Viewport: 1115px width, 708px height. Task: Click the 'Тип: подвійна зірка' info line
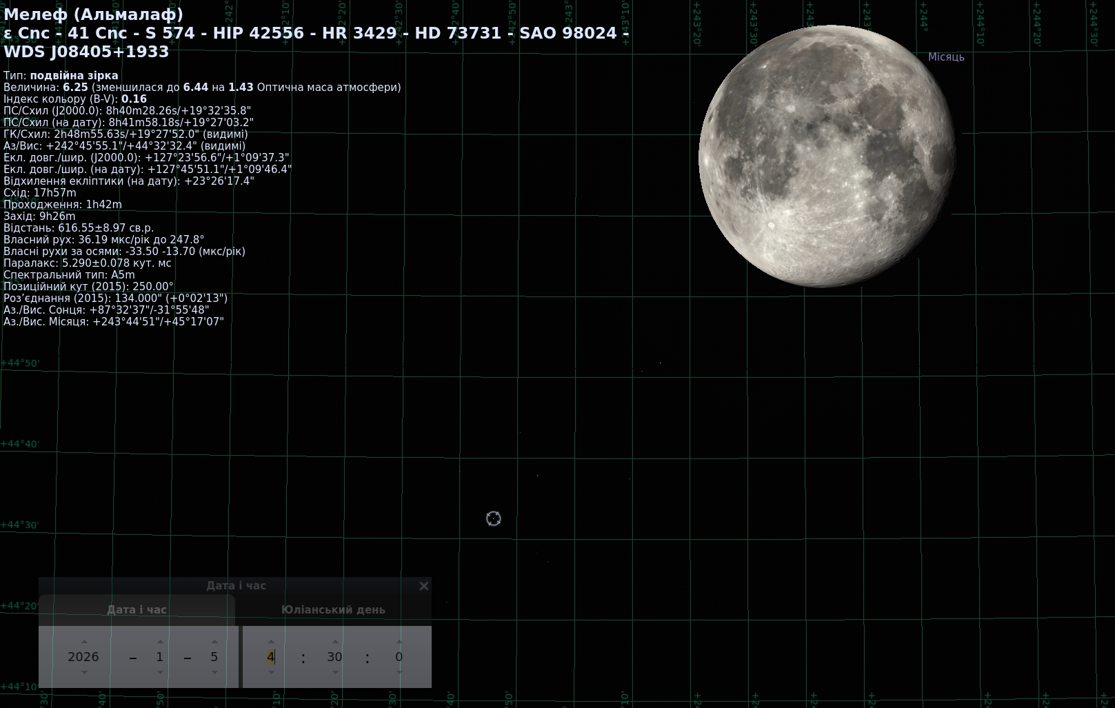point(61,76)
